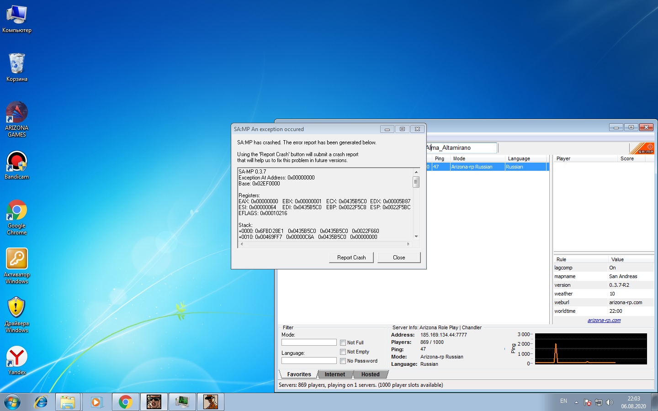Click the last SA-MP character taskbar icon
This screenshot has width=658, height=411.
point(210,402)
